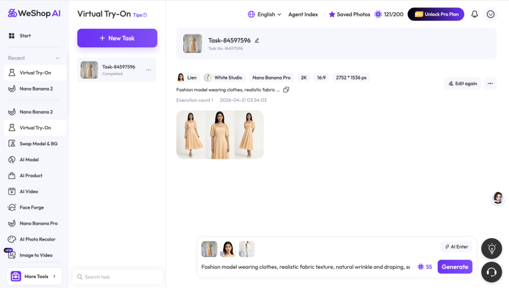Open the headset customer support button

(x=491, y=271)
